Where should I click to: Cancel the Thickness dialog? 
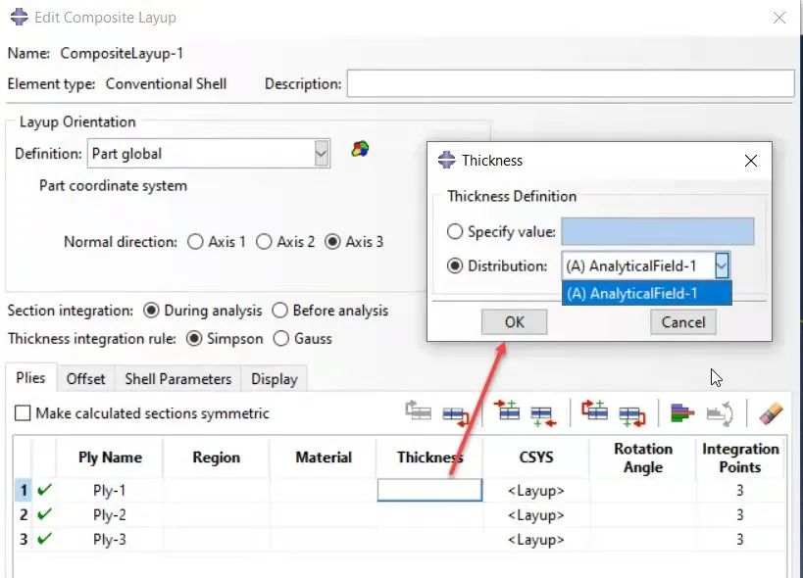click(682, 322)
